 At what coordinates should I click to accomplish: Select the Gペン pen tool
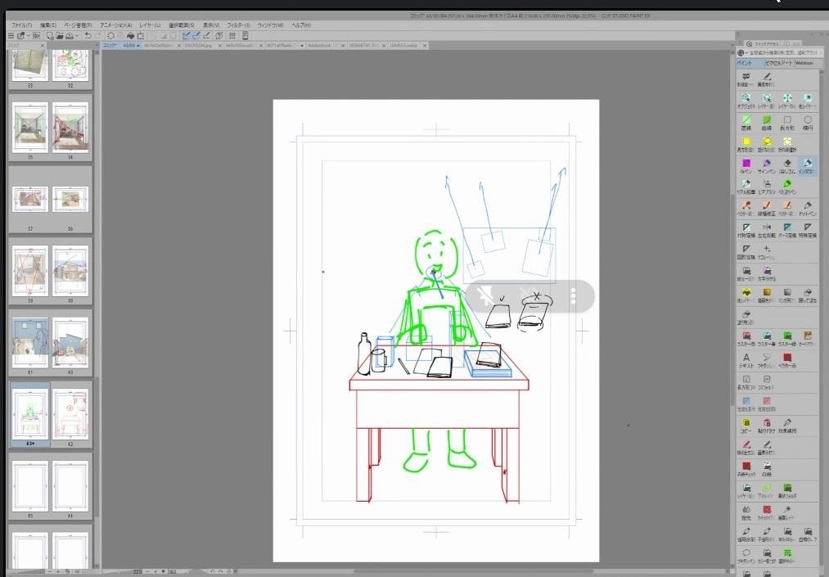click(x=746, y=166)
